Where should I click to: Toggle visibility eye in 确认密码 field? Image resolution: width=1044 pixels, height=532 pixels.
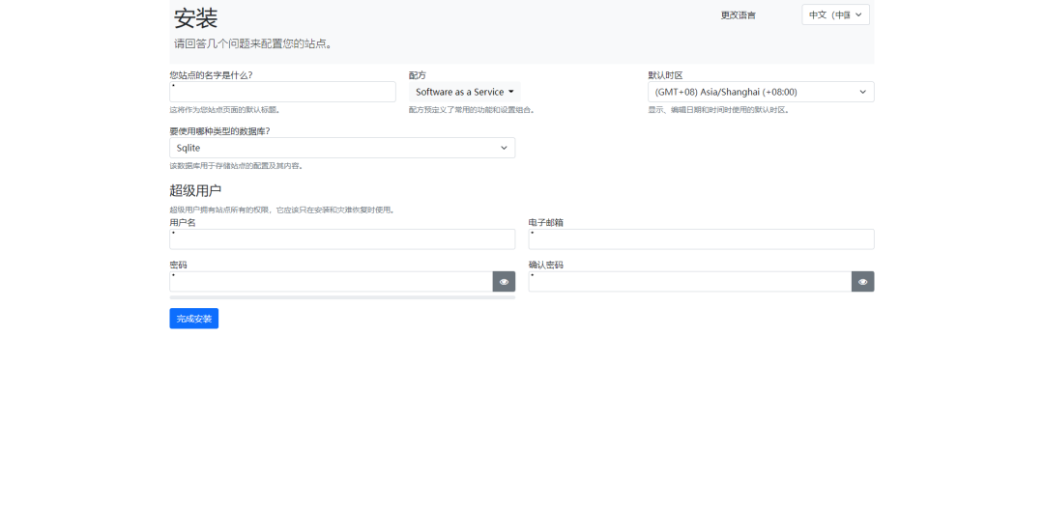(862, 282)
